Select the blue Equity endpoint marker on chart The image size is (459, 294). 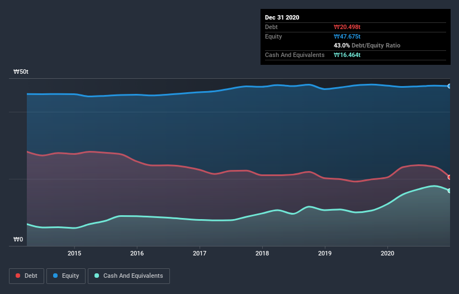449,86
